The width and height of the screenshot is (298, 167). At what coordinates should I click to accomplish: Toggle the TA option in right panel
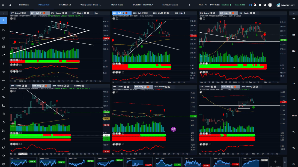294,148
